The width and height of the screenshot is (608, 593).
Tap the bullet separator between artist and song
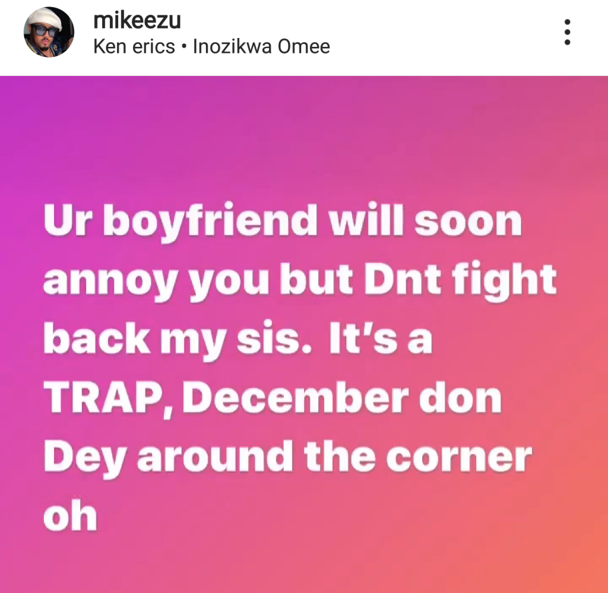(184, 47)
